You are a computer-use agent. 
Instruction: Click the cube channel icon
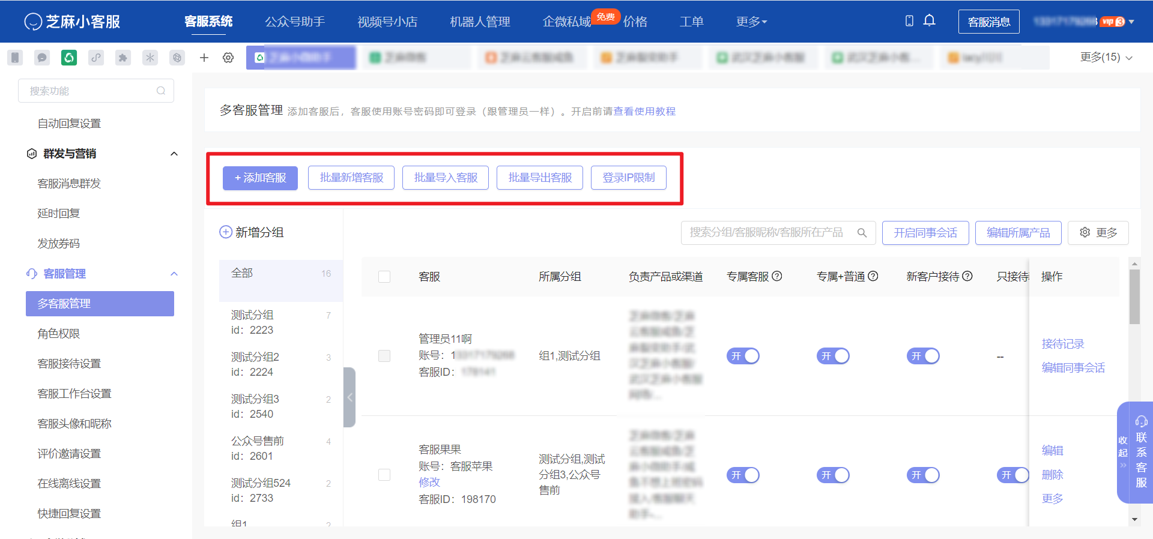click(177, 58)
